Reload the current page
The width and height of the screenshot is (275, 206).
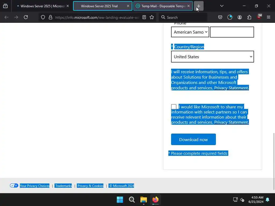(26, 17)
